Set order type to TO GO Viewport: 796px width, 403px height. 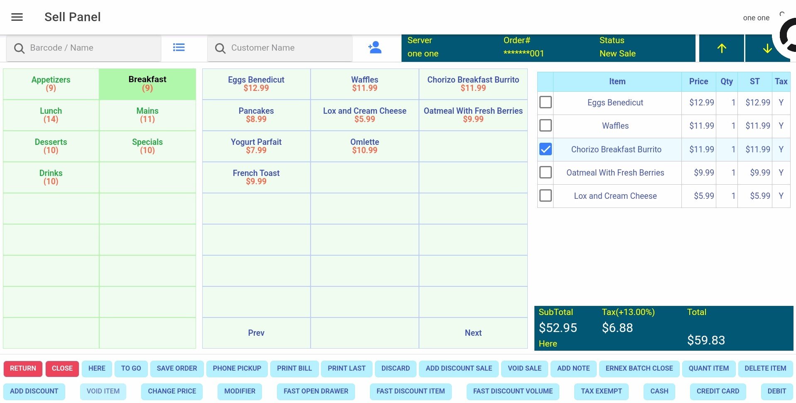[131, 369]
